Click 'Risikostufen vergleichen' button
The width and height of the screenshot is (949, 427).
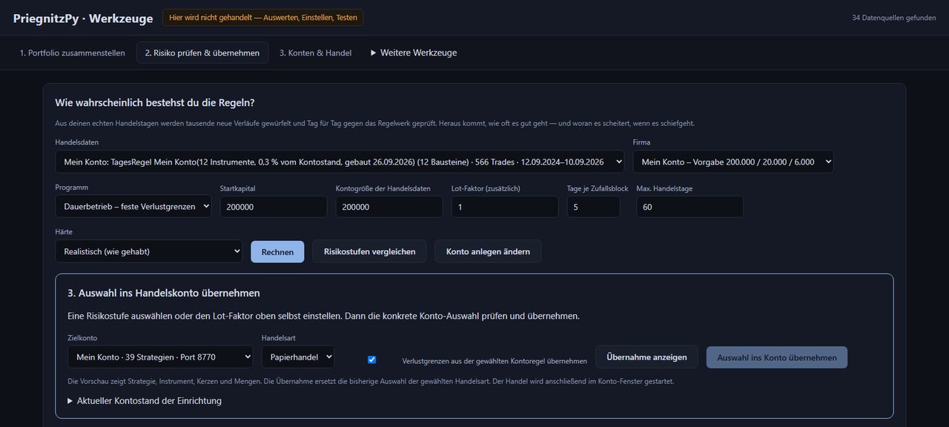click(x=369, y=251)
